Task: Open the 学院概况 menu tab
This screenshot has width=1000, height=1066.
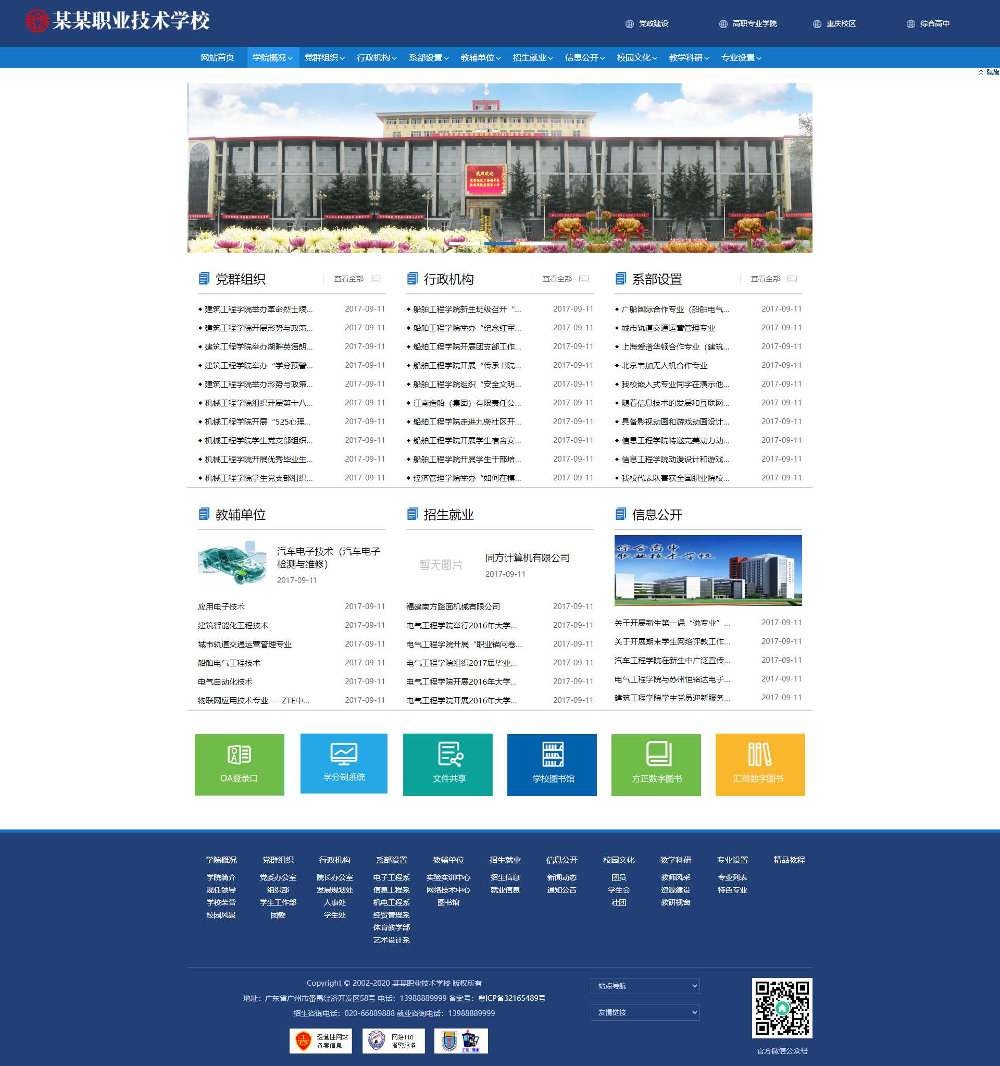Action: (x=272, y=58)
